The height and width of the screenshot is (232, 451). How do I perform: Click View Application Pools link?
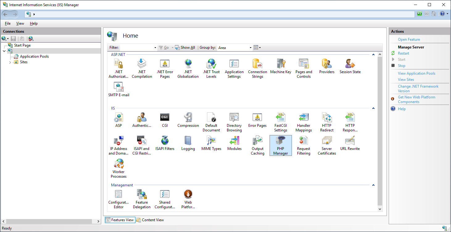coord(416,73)
